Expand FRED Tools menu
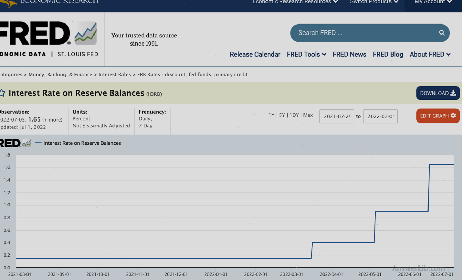 click(306, 54)
